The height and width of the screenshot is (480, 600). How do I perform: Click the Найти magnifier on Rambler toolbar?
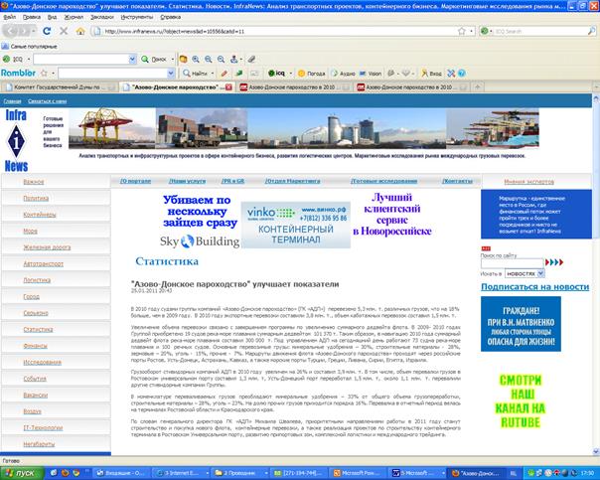pyautogui.click(x=187, y=73)
